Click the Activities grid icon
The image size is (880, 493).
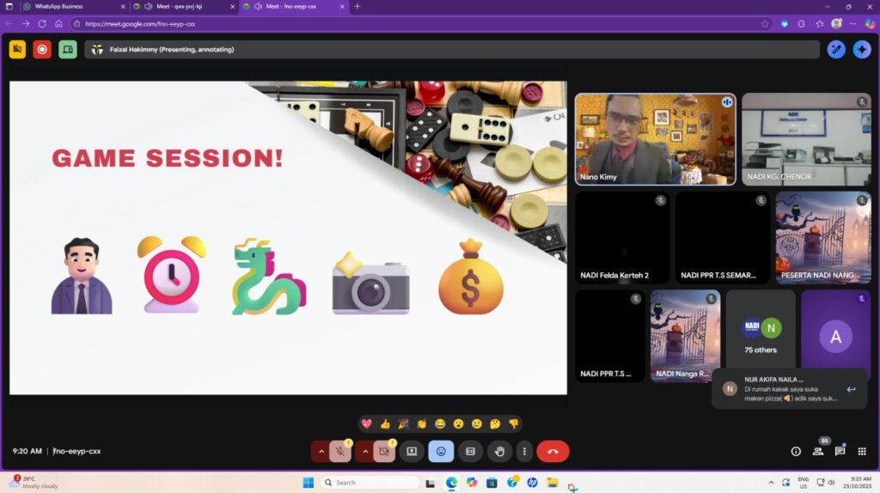coord(862,451)
